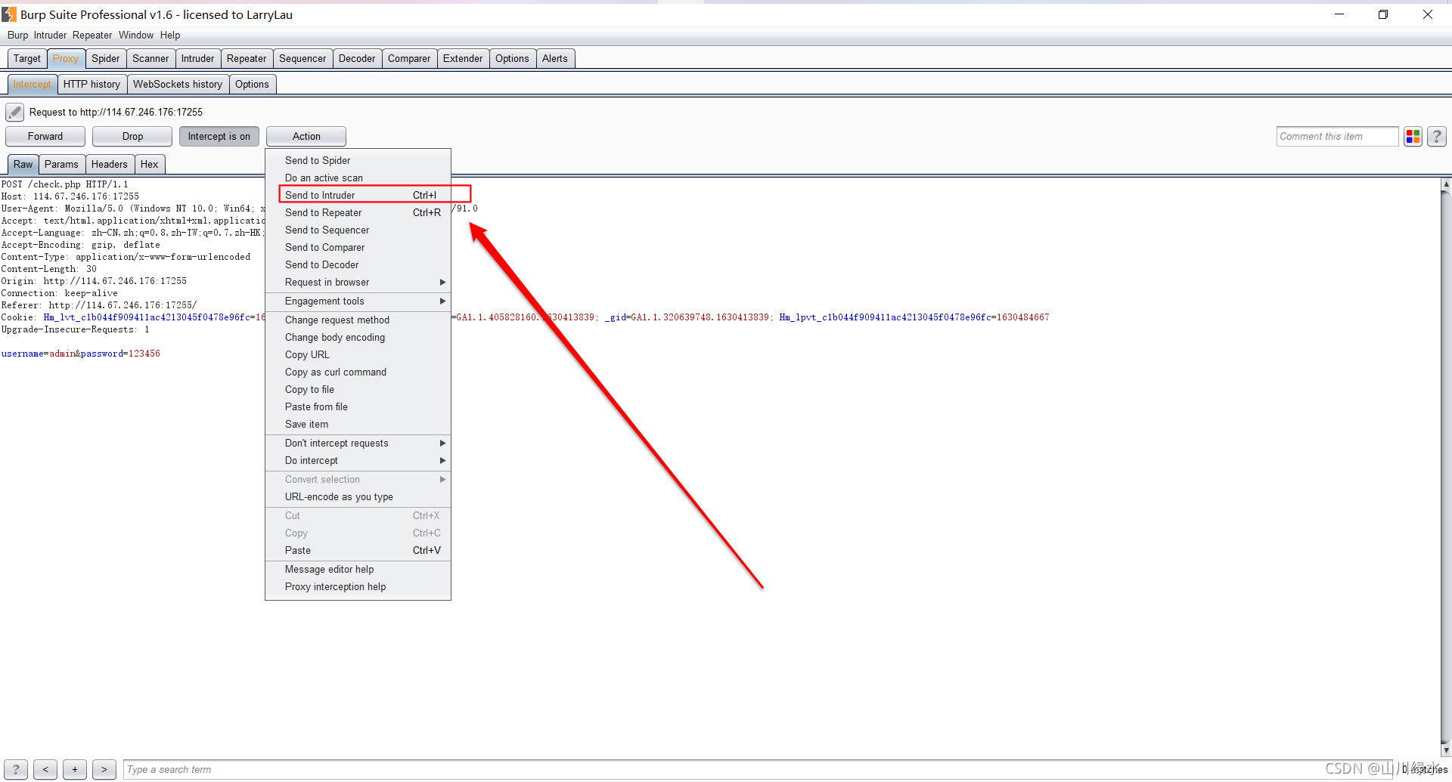Select Send to Comparer entry

click(358, 248)
